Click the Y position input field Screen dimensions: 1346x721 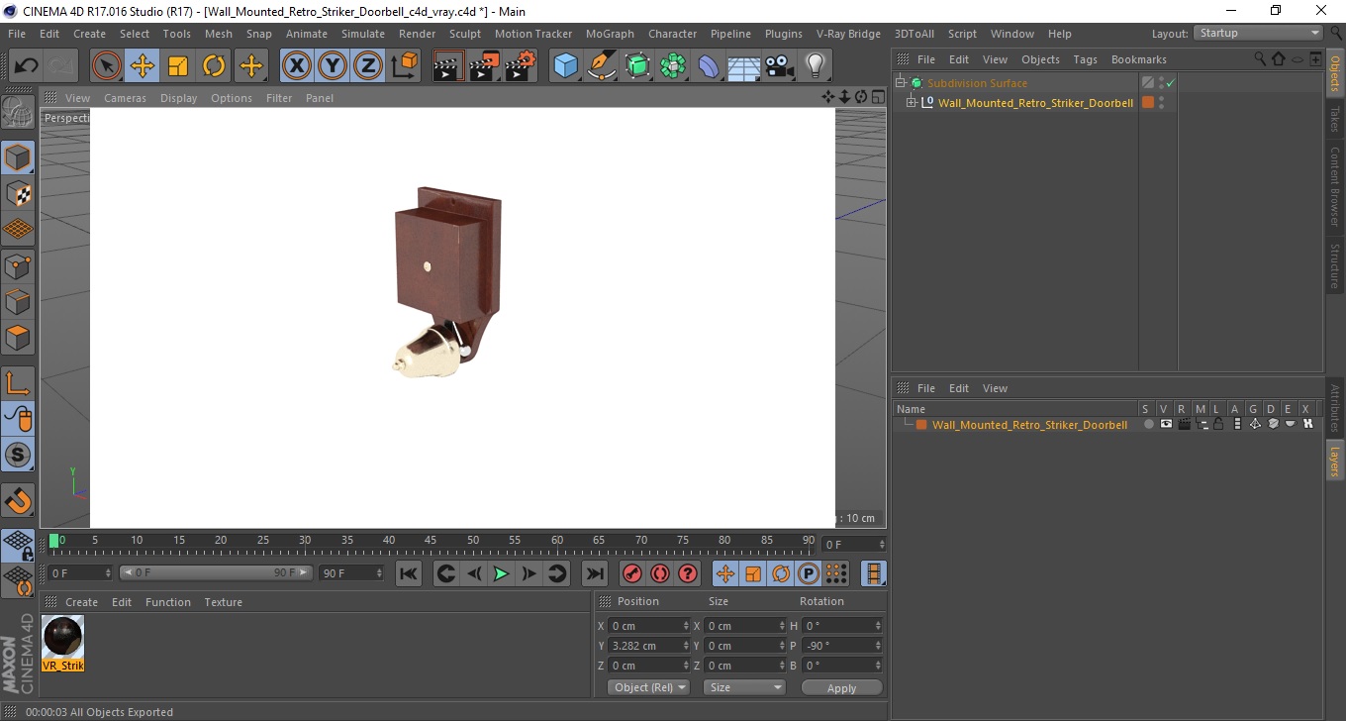point(644,646)
